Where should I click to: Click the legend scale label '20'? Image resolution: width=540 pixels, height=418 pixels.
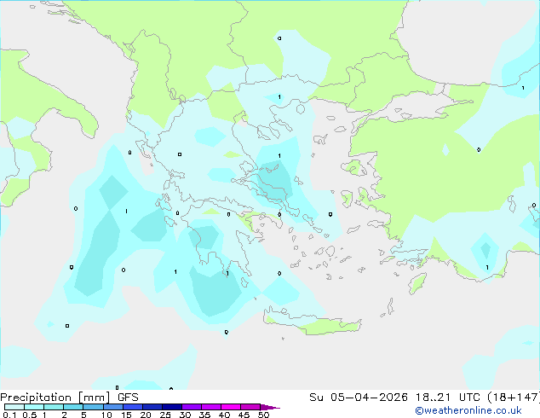[146, 415]
